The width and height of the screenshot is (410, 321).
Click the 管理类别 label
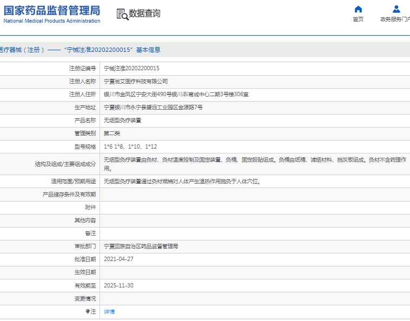point(85,133)
